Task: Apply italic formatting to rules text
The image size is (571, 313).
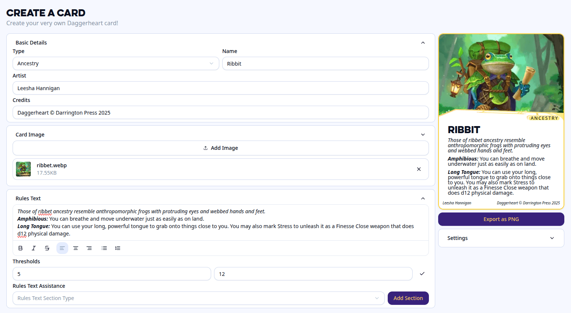Action: tap(34, 248)
